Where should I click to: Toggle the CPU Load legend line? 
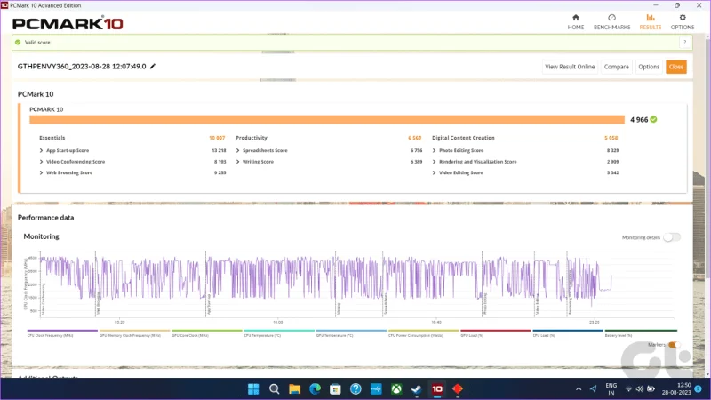pos(568,331)
